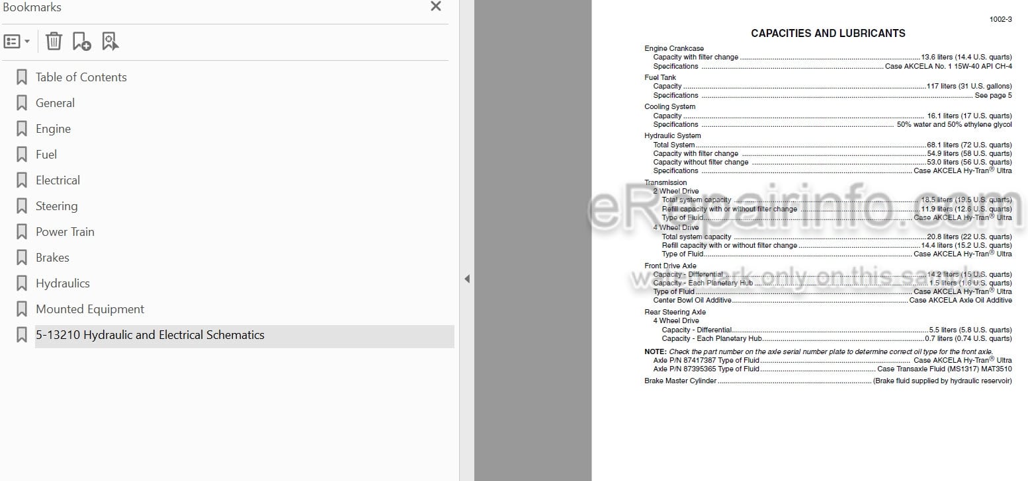Click the bookmark icon beside General

21,103
